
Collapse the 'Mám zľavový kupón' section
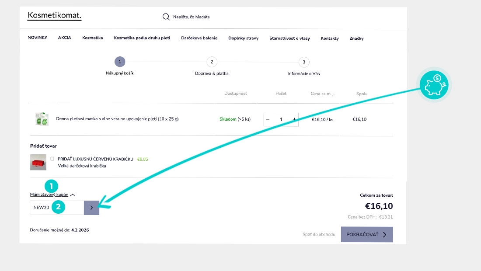[x=52, y=195]
